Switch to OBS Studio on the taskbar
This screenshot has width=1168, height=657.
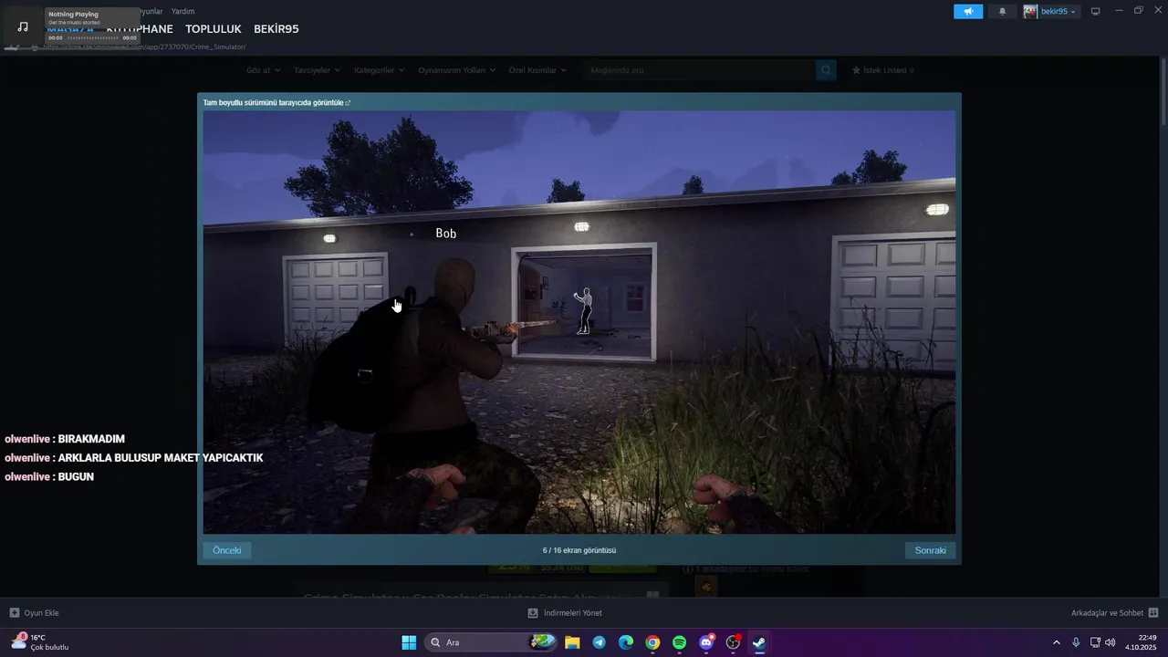click(x=733, y=642)
